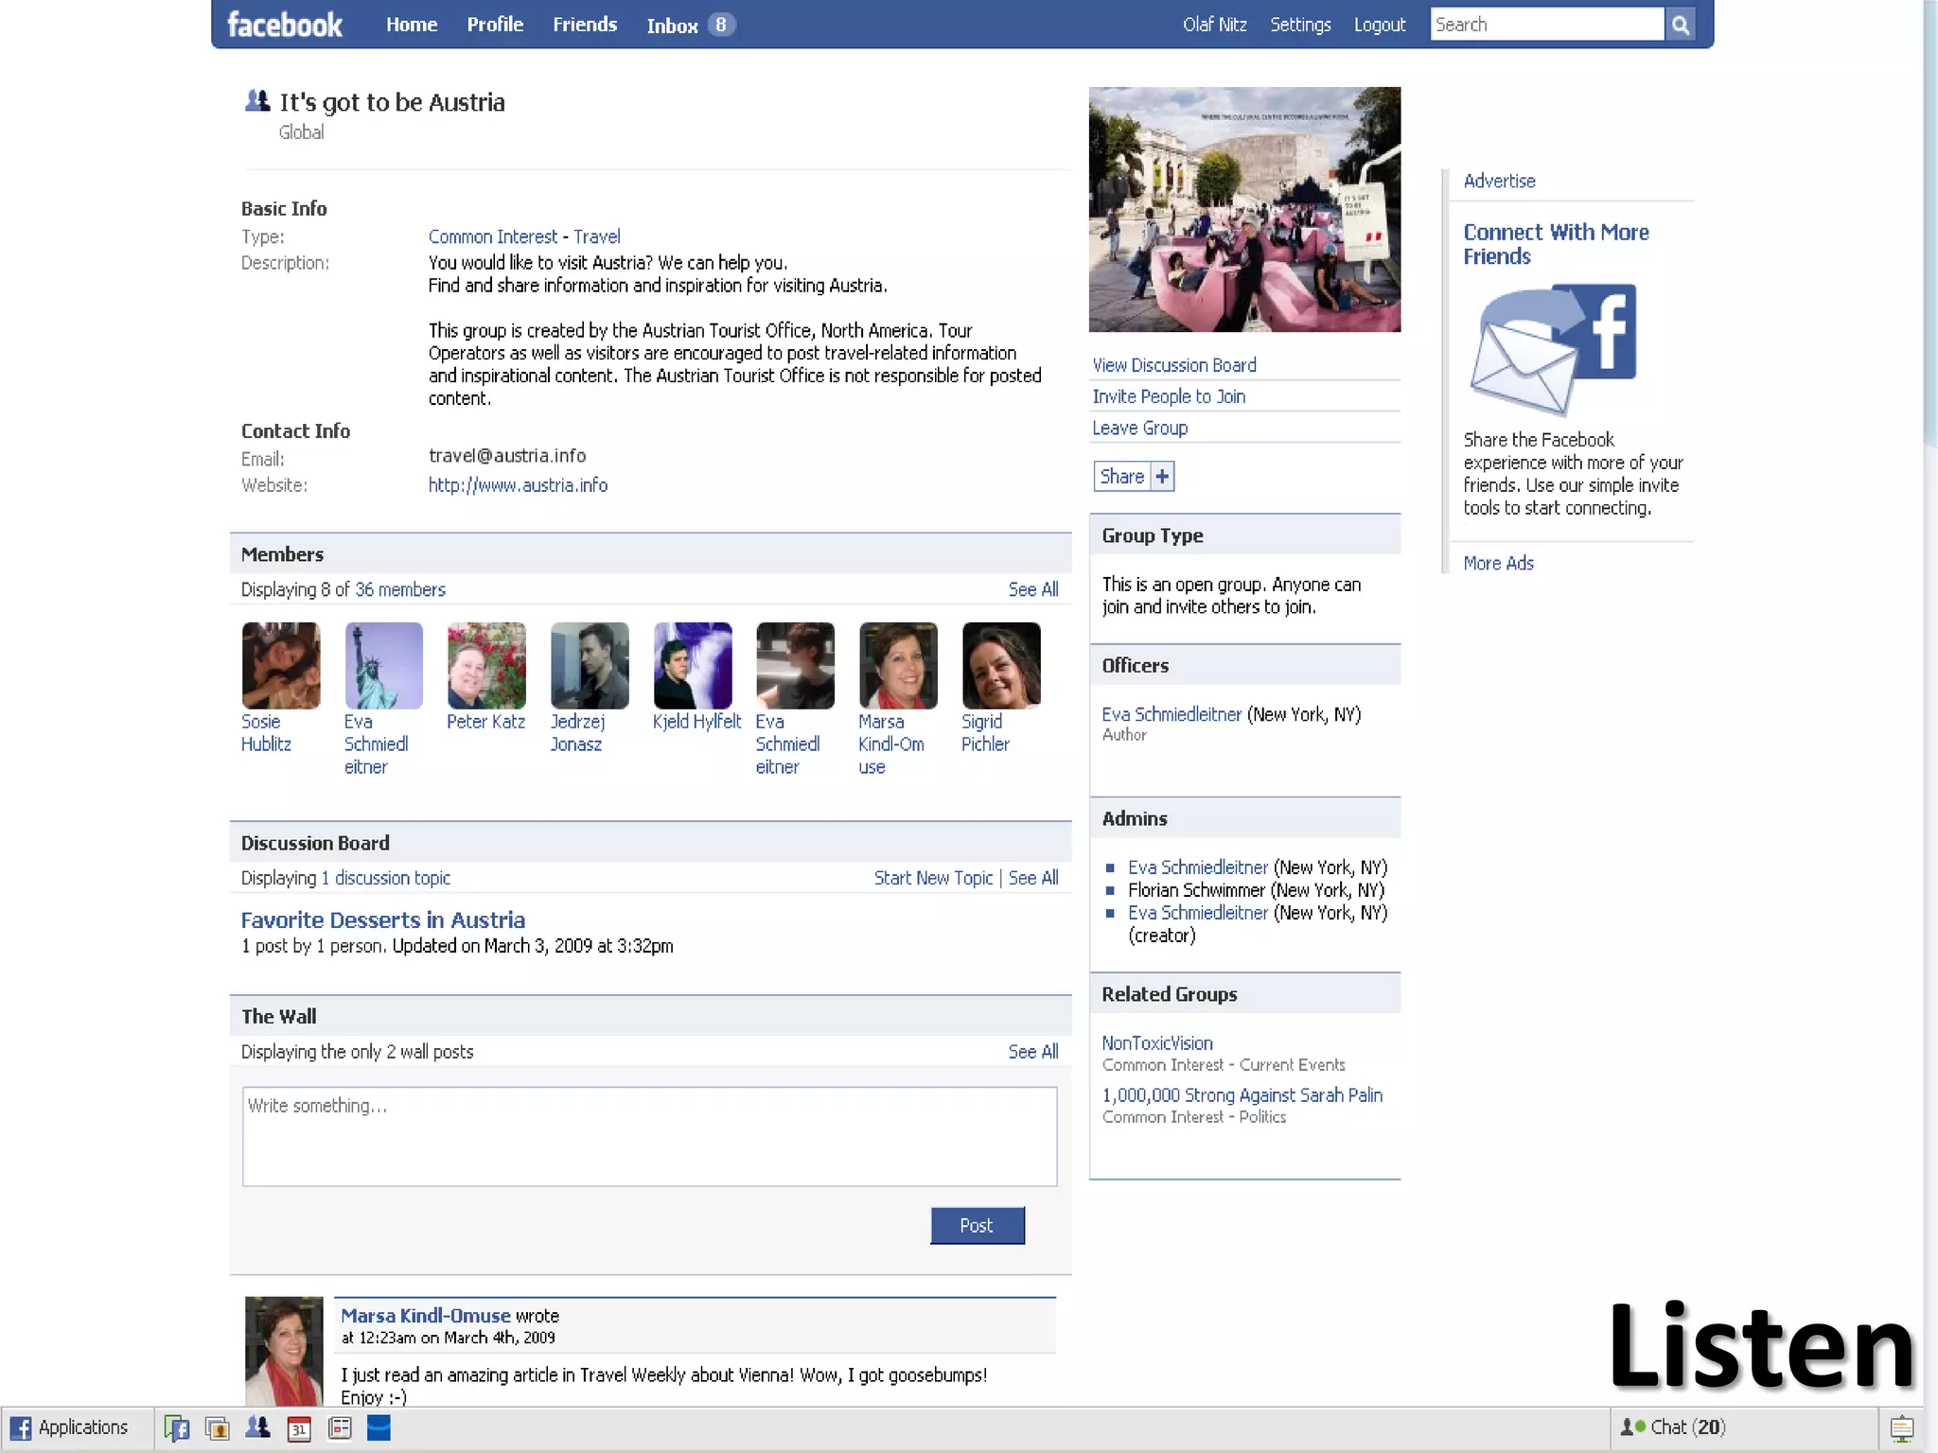Open the notifications icon at bottom right
Screen dimensions: 1938x1453
(x=1901, y=1428)
